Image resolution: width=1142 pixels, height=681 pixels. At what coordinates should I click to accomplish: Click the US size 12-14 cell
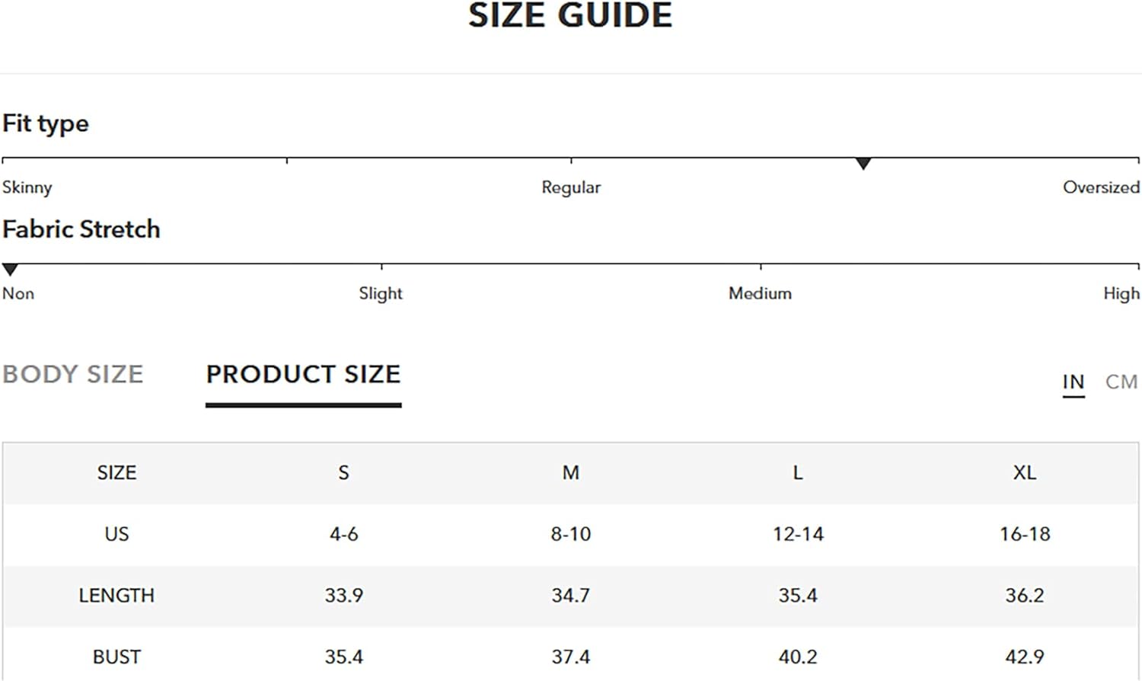point(798,534)
